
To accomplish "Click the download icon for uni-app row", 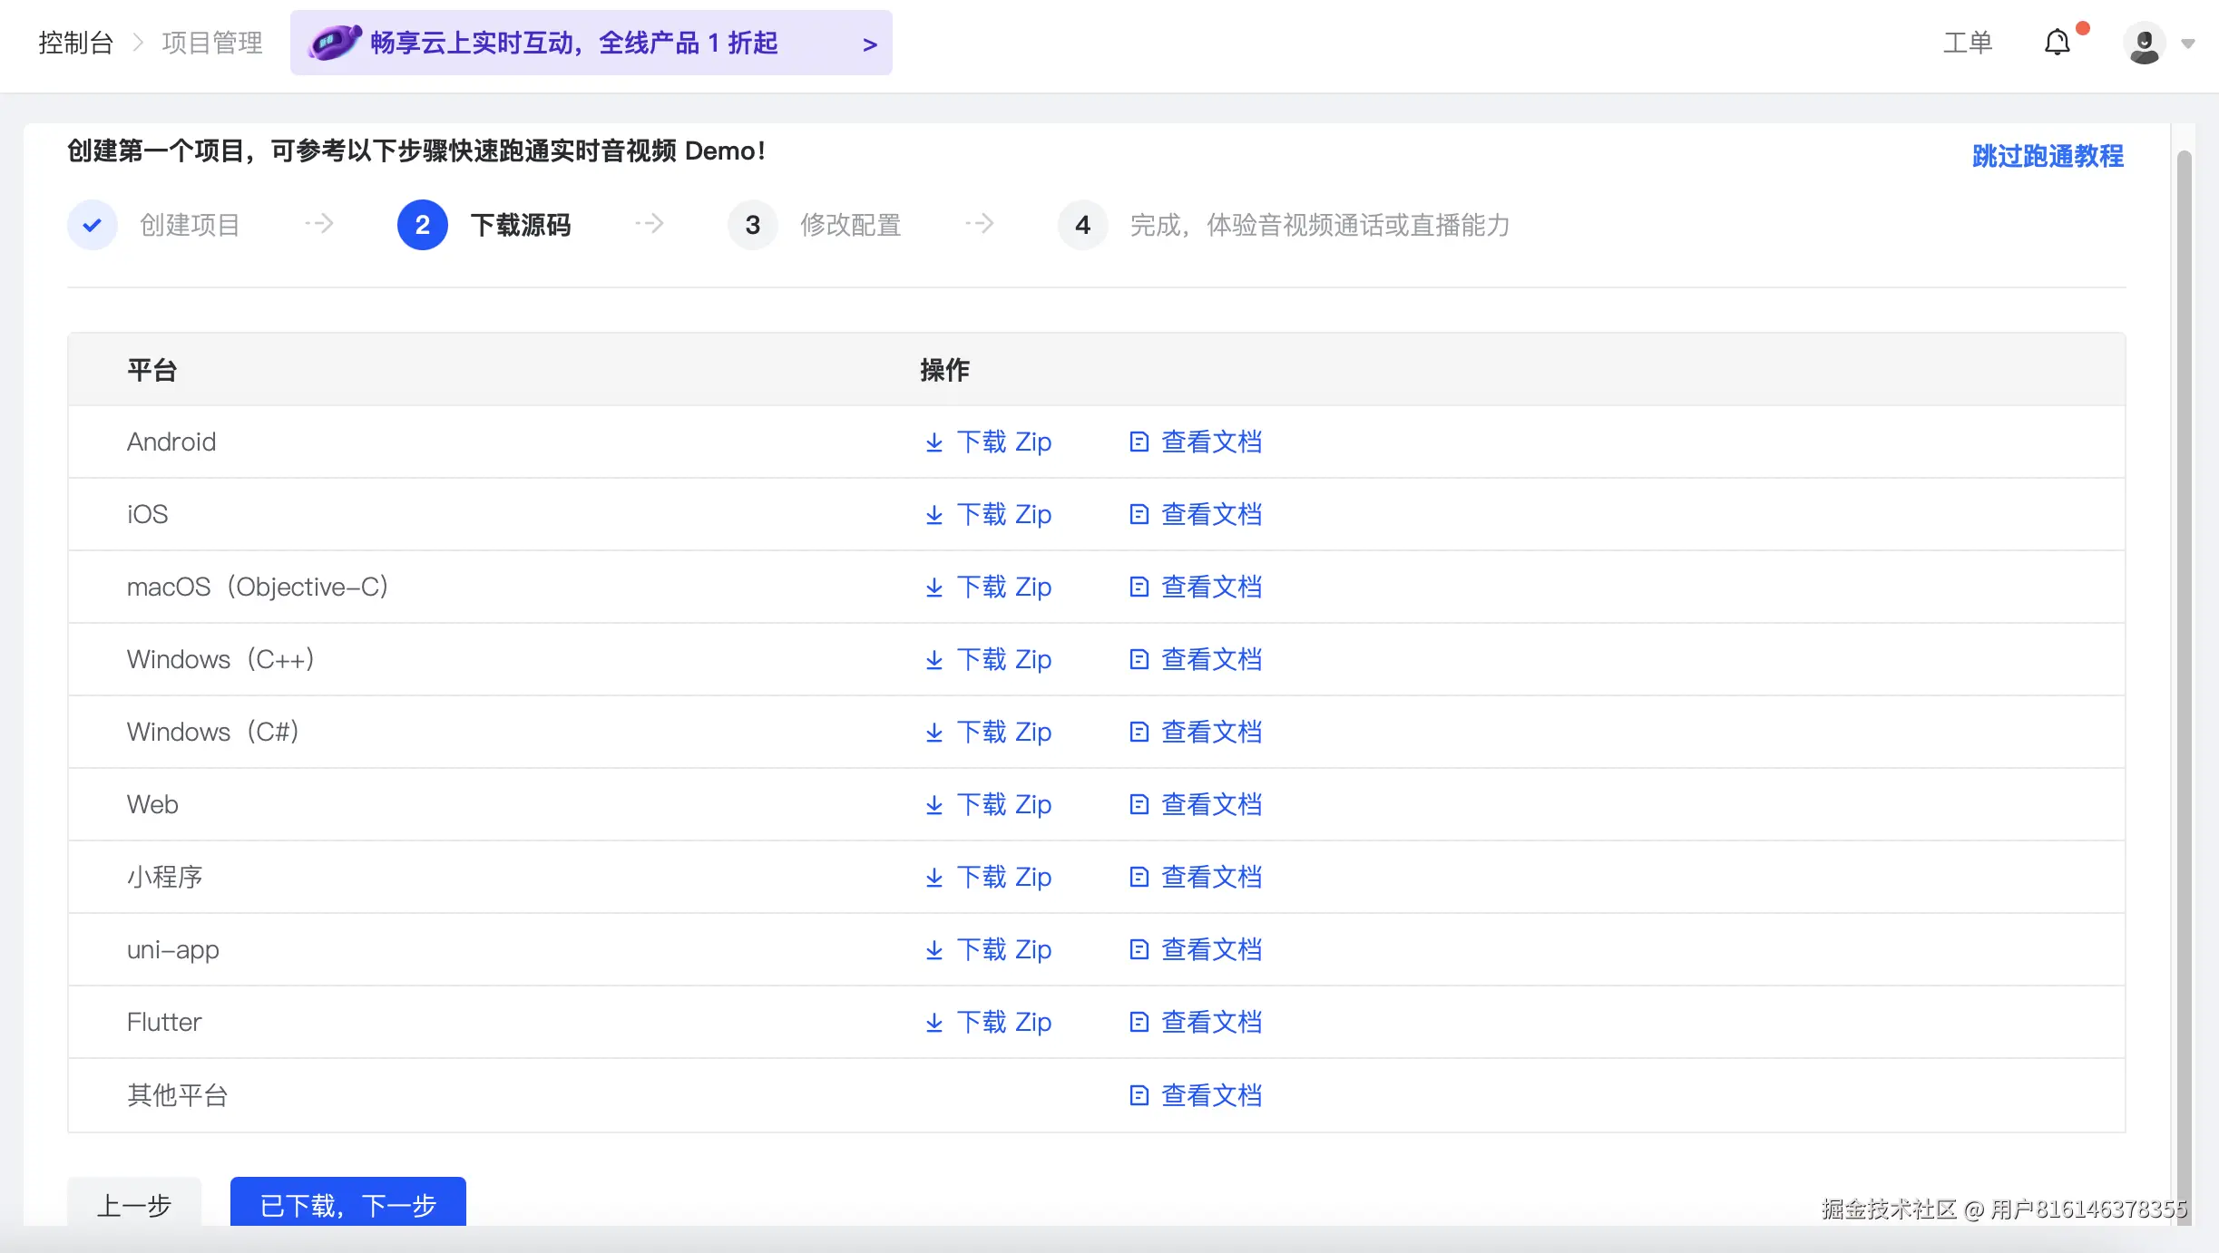I will (x=934, y=950).
